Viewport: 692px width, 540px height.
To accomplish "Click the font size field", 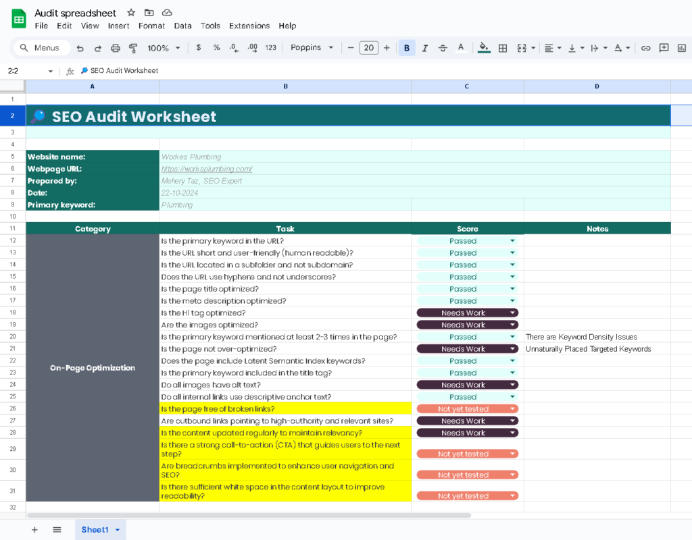I will (x=369, y=48).
